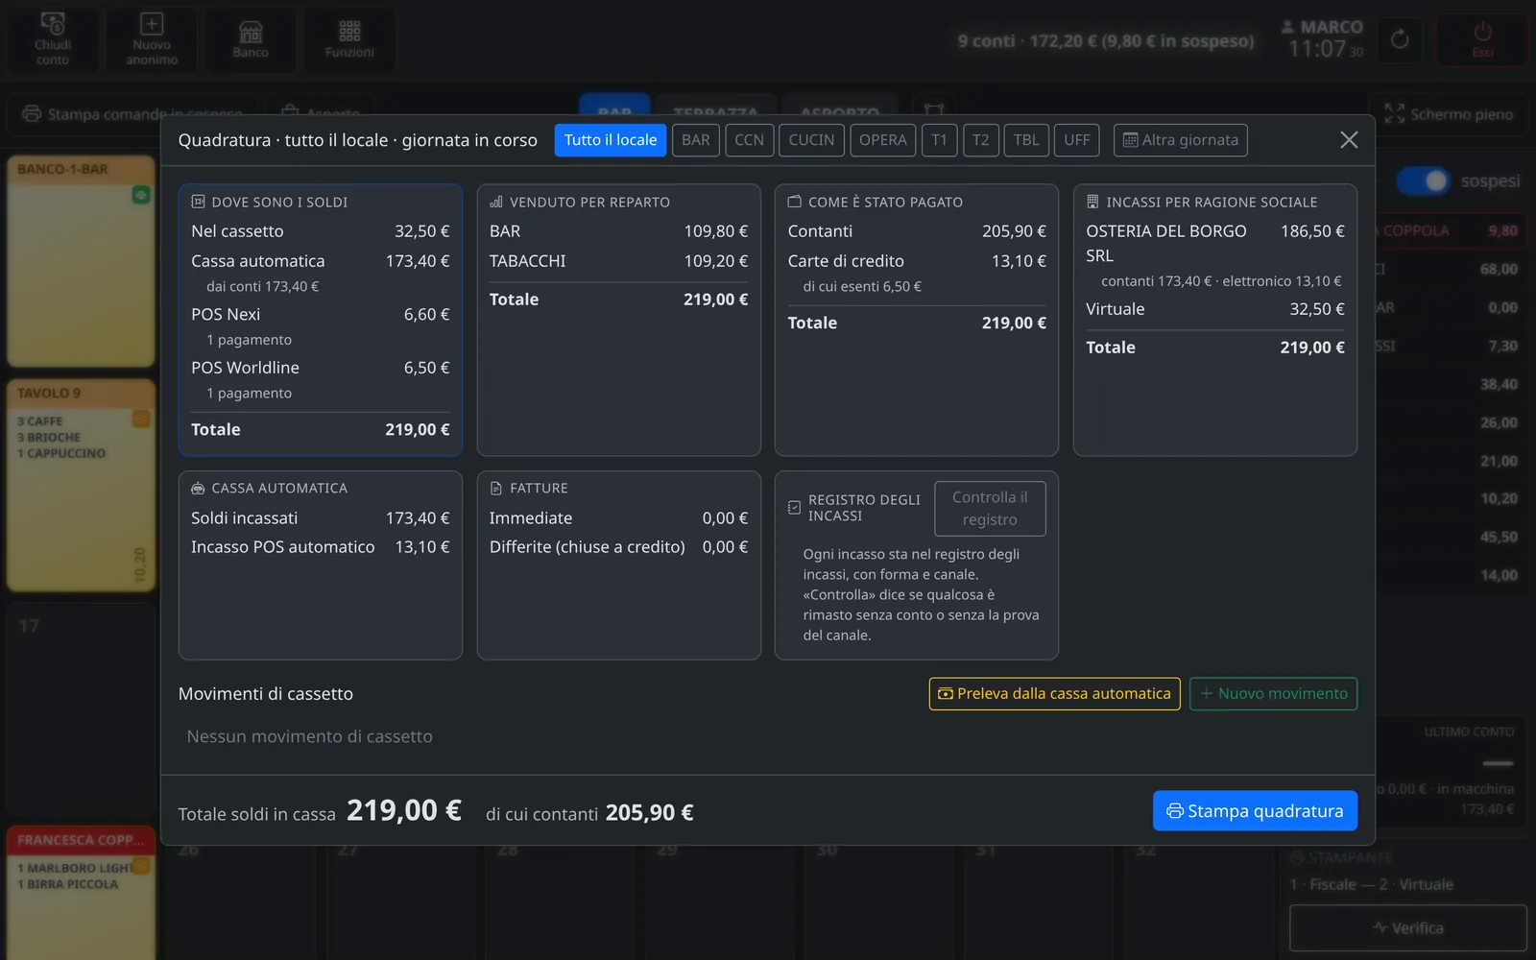Open the Funzioni grid icon
The image size is (1536, 960).
pyautogui.click(x=349, y=39)
